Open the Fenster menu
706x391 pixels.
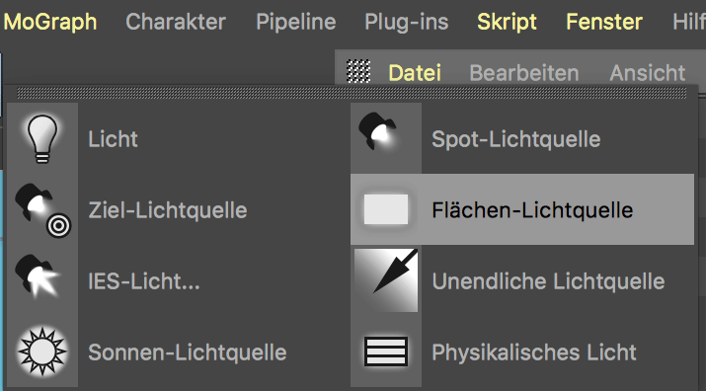tap(603, 21)
